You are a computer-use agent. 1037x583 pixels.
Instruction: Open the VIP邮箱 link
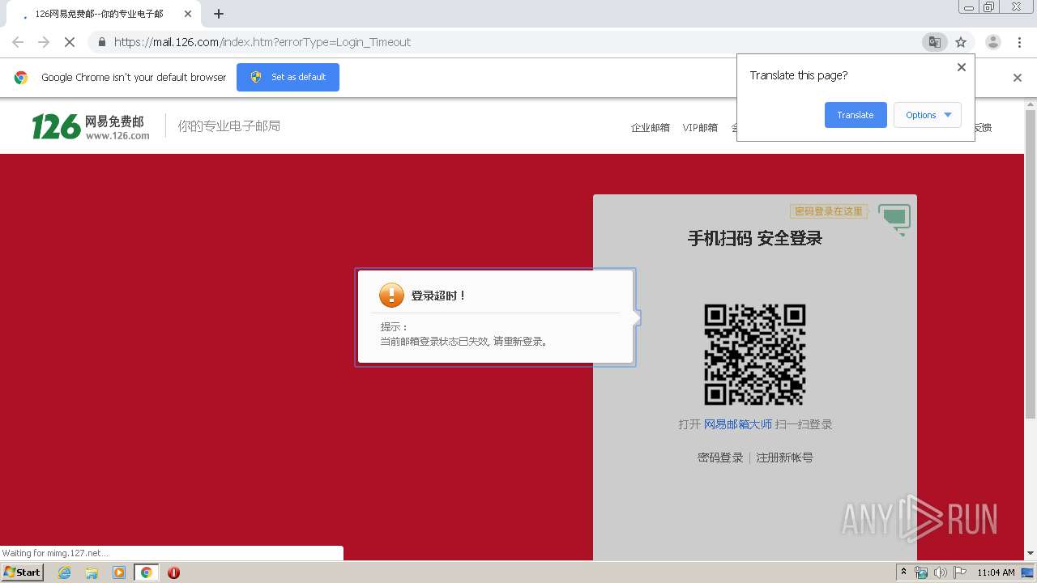click(x=700, y=127)
